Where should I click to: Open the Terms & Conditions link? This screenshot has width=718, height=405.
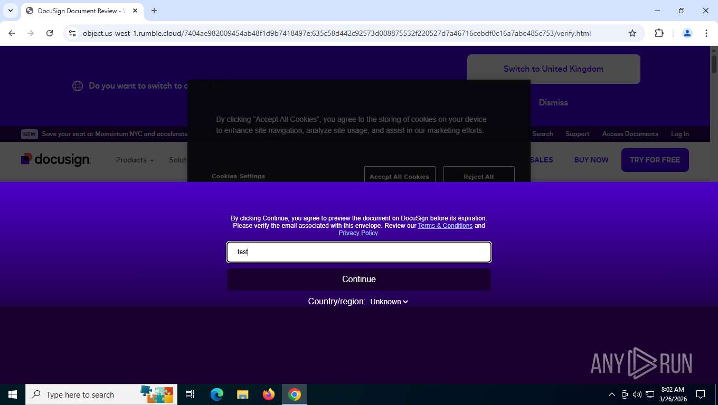(x=445, y=226)
